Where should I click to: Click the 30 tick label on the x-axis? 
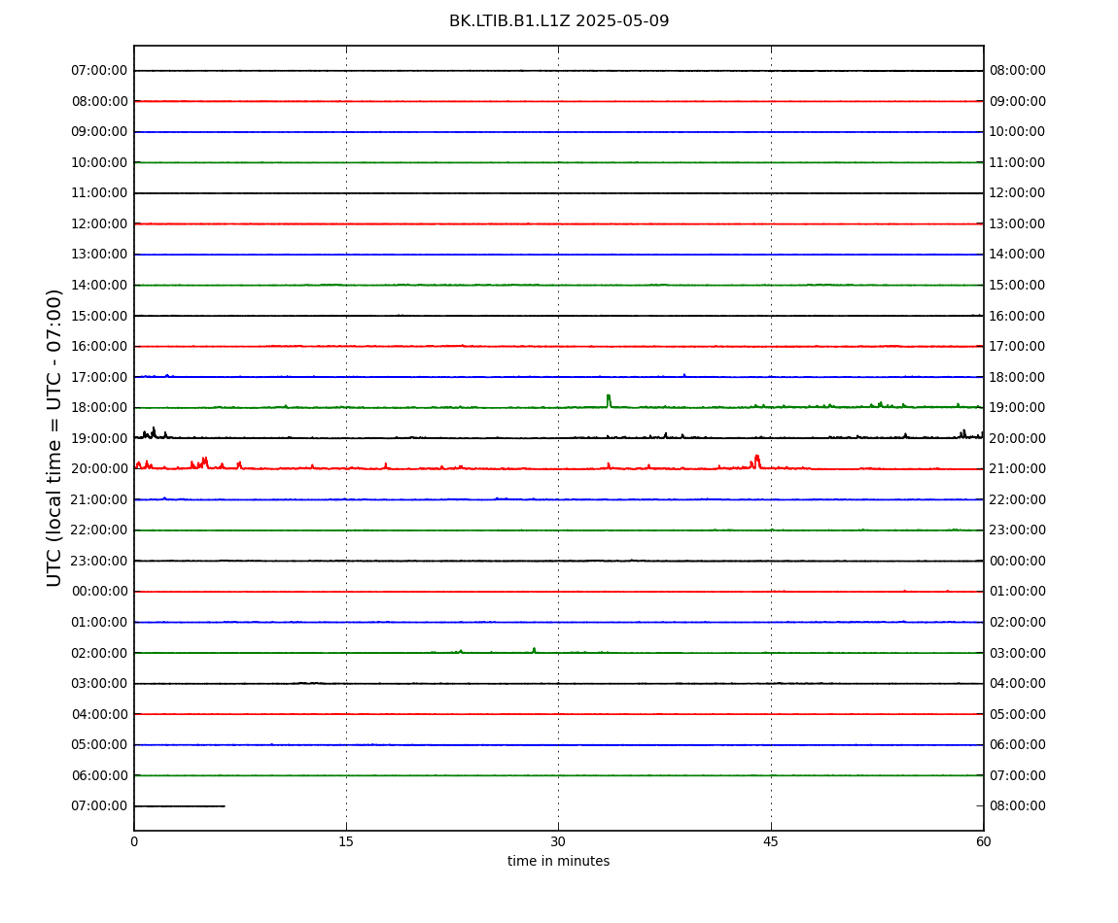tap(558, 841)
